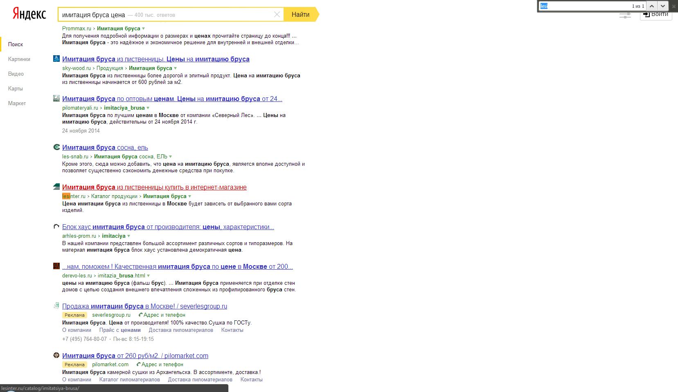This screenshot has width=678, height=392.
Task: Expand pilomateryali.ru result options arrow
Action: (x=148, y=108)
